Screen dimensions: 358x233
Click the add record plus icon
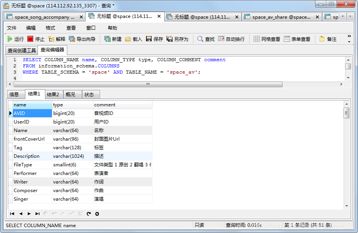click(x=46, y=214)
